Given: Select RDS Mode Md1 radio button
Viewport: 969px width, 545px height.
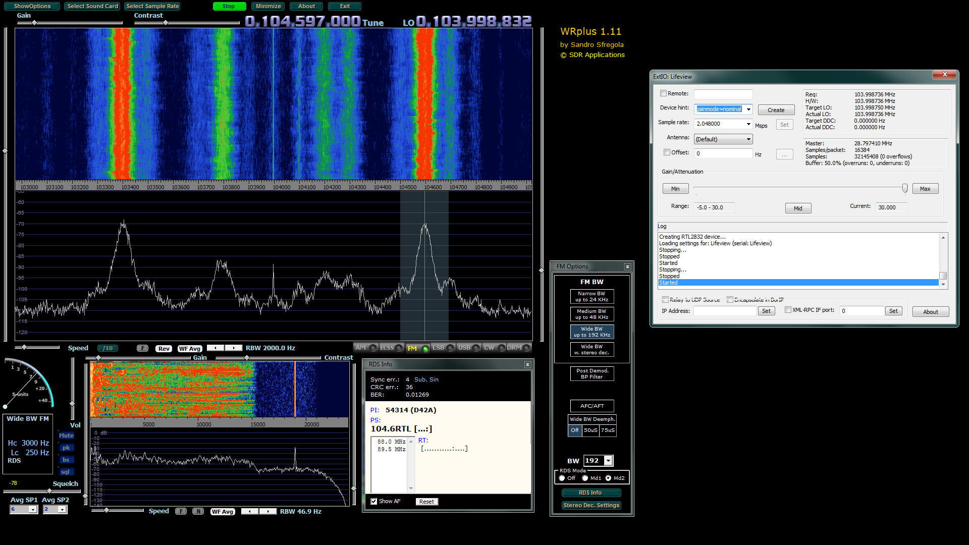Looking at the screenshot, I should (x=585, y=478).
